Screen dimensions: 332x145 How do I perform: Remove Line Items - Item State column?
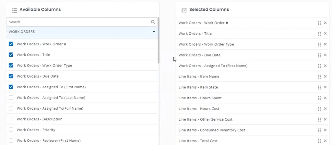[x=325, y=87]
